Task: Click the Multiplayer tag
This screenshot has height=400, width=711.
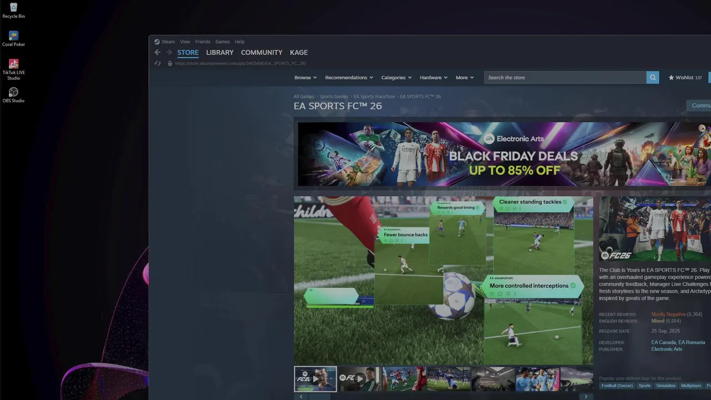Action: pyautogui.click(x=691, y=386)
